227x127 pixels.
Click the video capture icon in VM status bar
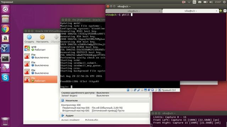(149, 90)
